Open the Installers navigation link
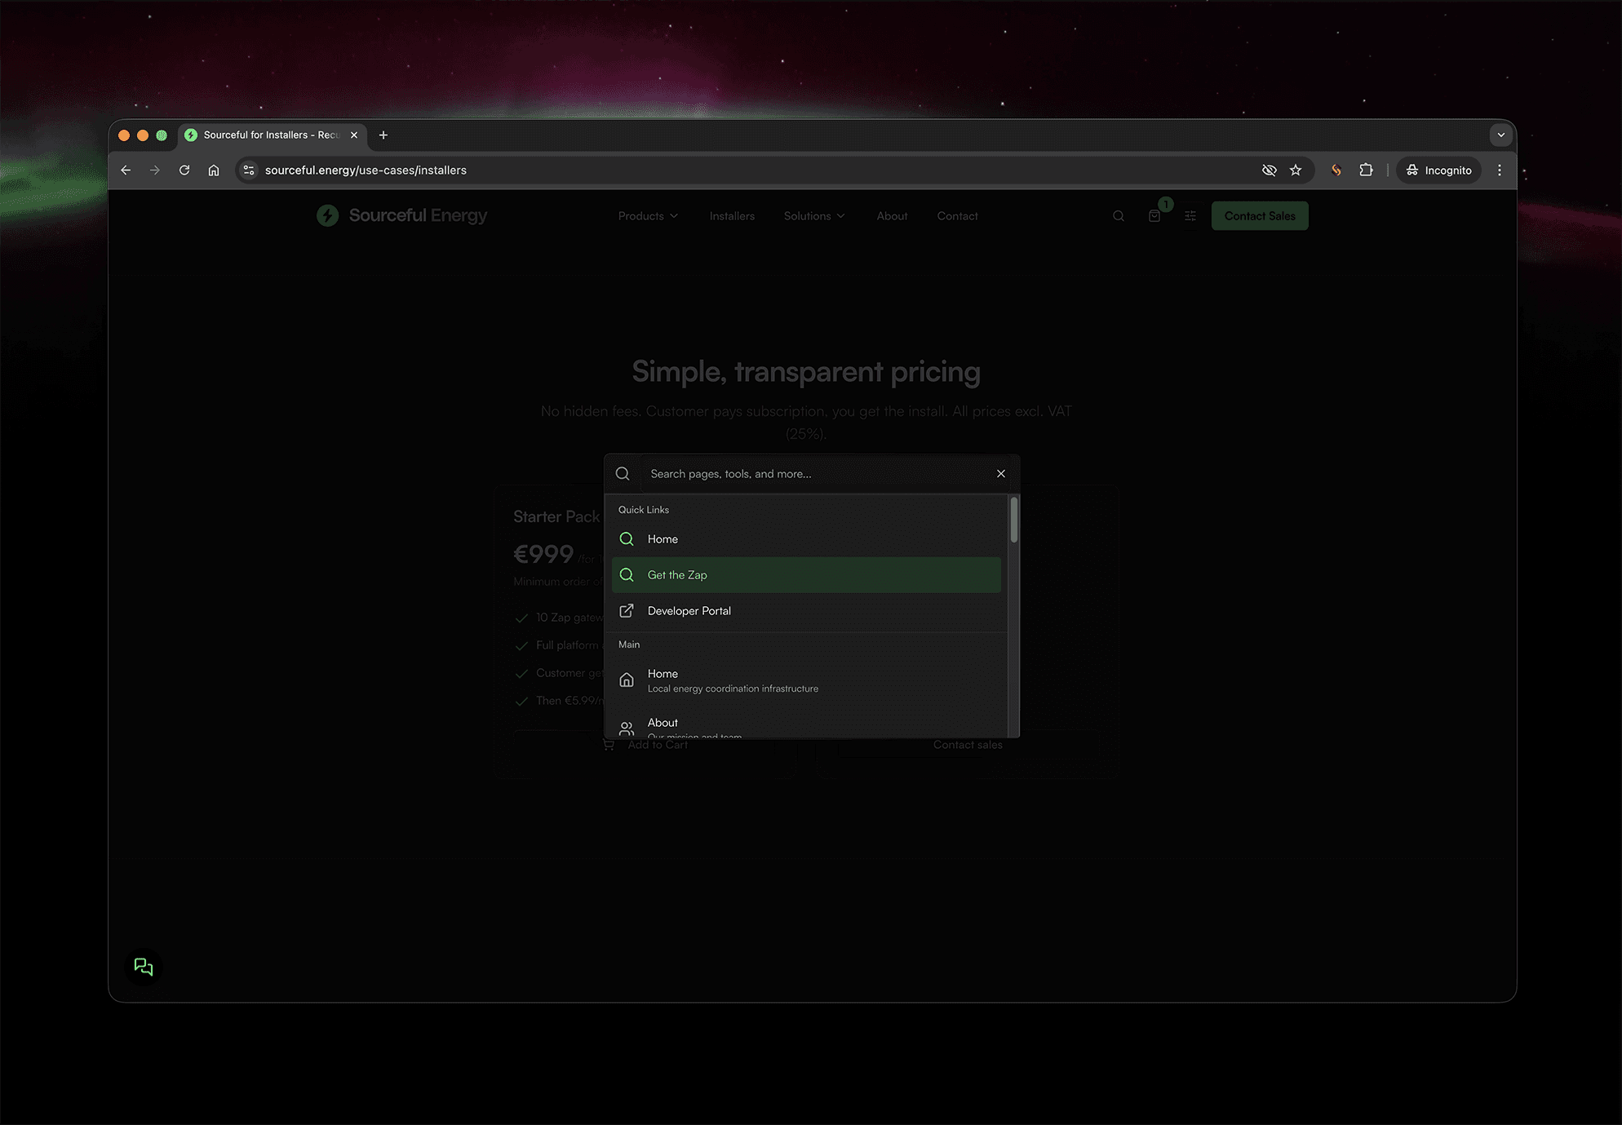Image resolution: width=1622 pixels, height=1125 pixels. pyautogui.click(x=732, y=216)
